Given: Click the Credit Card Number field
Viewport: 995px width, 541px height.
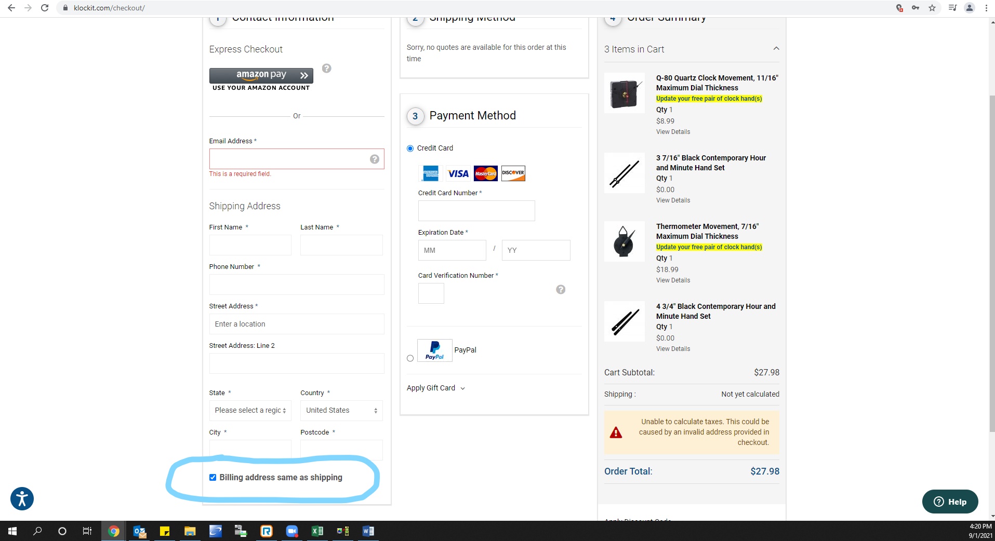Looking at the screenshot, I should (476, 211).
